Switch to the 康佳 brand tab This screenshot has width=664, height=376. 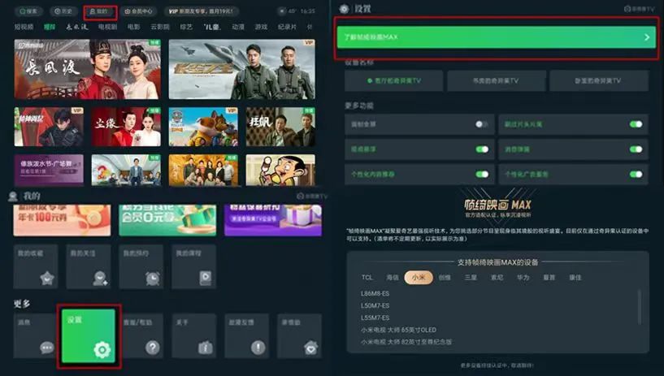click(x=575, y=278)
